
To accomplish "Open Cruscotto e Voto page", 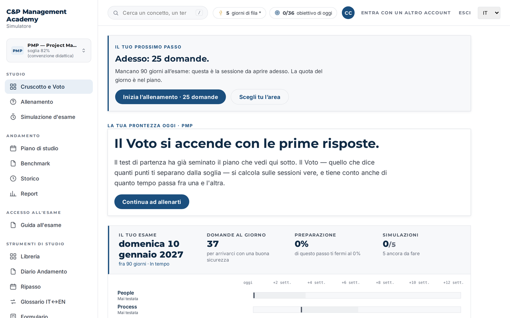I will (49, 87).
